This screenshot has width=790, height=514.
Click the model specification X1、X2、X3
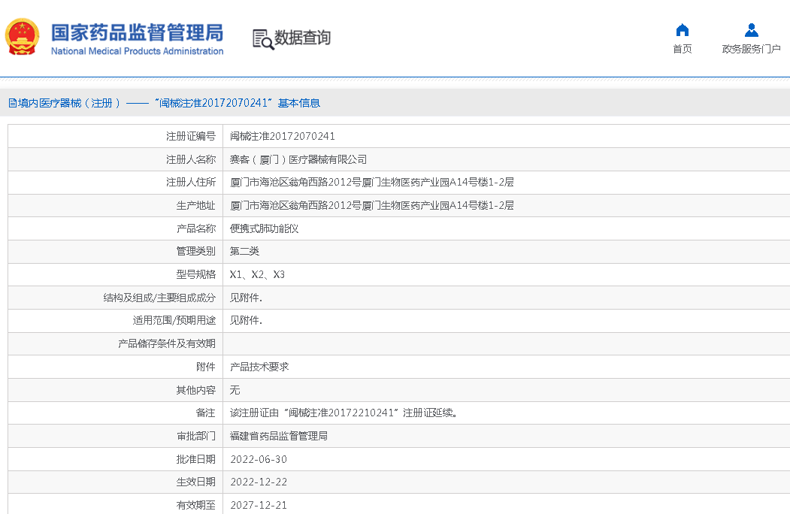click(x=257, y=274)
